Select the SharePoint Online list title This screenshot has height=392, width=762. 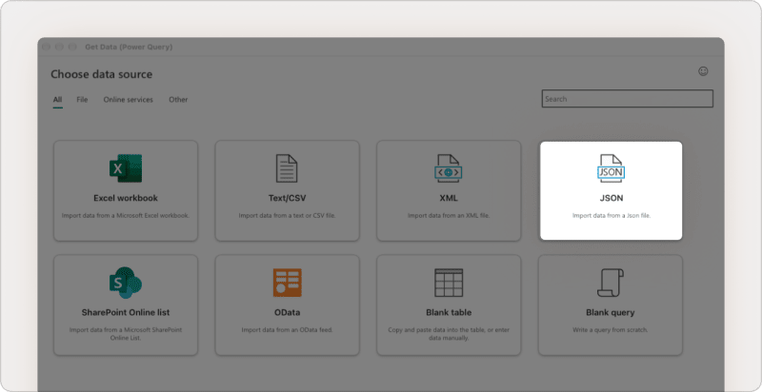(x=126, y=312)
